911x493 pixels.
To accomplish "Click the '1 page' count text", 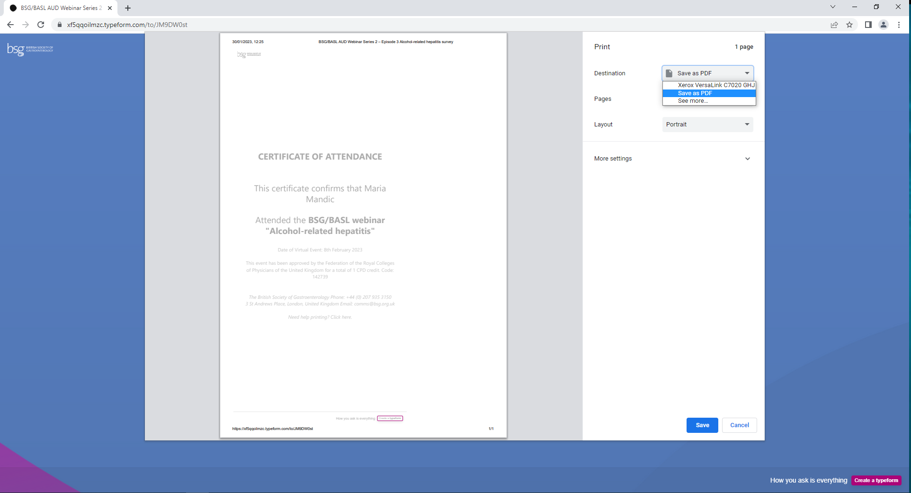I will click(744, 47).
